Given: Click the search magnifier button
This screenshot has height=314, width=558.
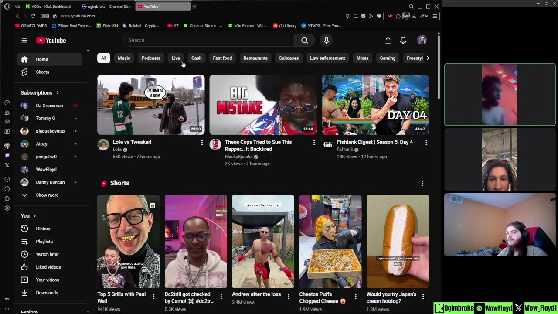Looking at the screenshot, I should 304,40.
